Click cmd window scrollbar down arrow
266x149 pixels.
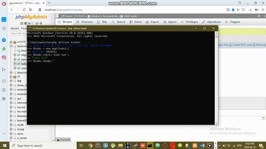216,123
